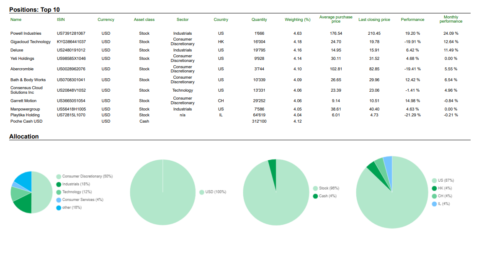
Task: Click the Manpowergroup name cell
Action: (25, 109)
